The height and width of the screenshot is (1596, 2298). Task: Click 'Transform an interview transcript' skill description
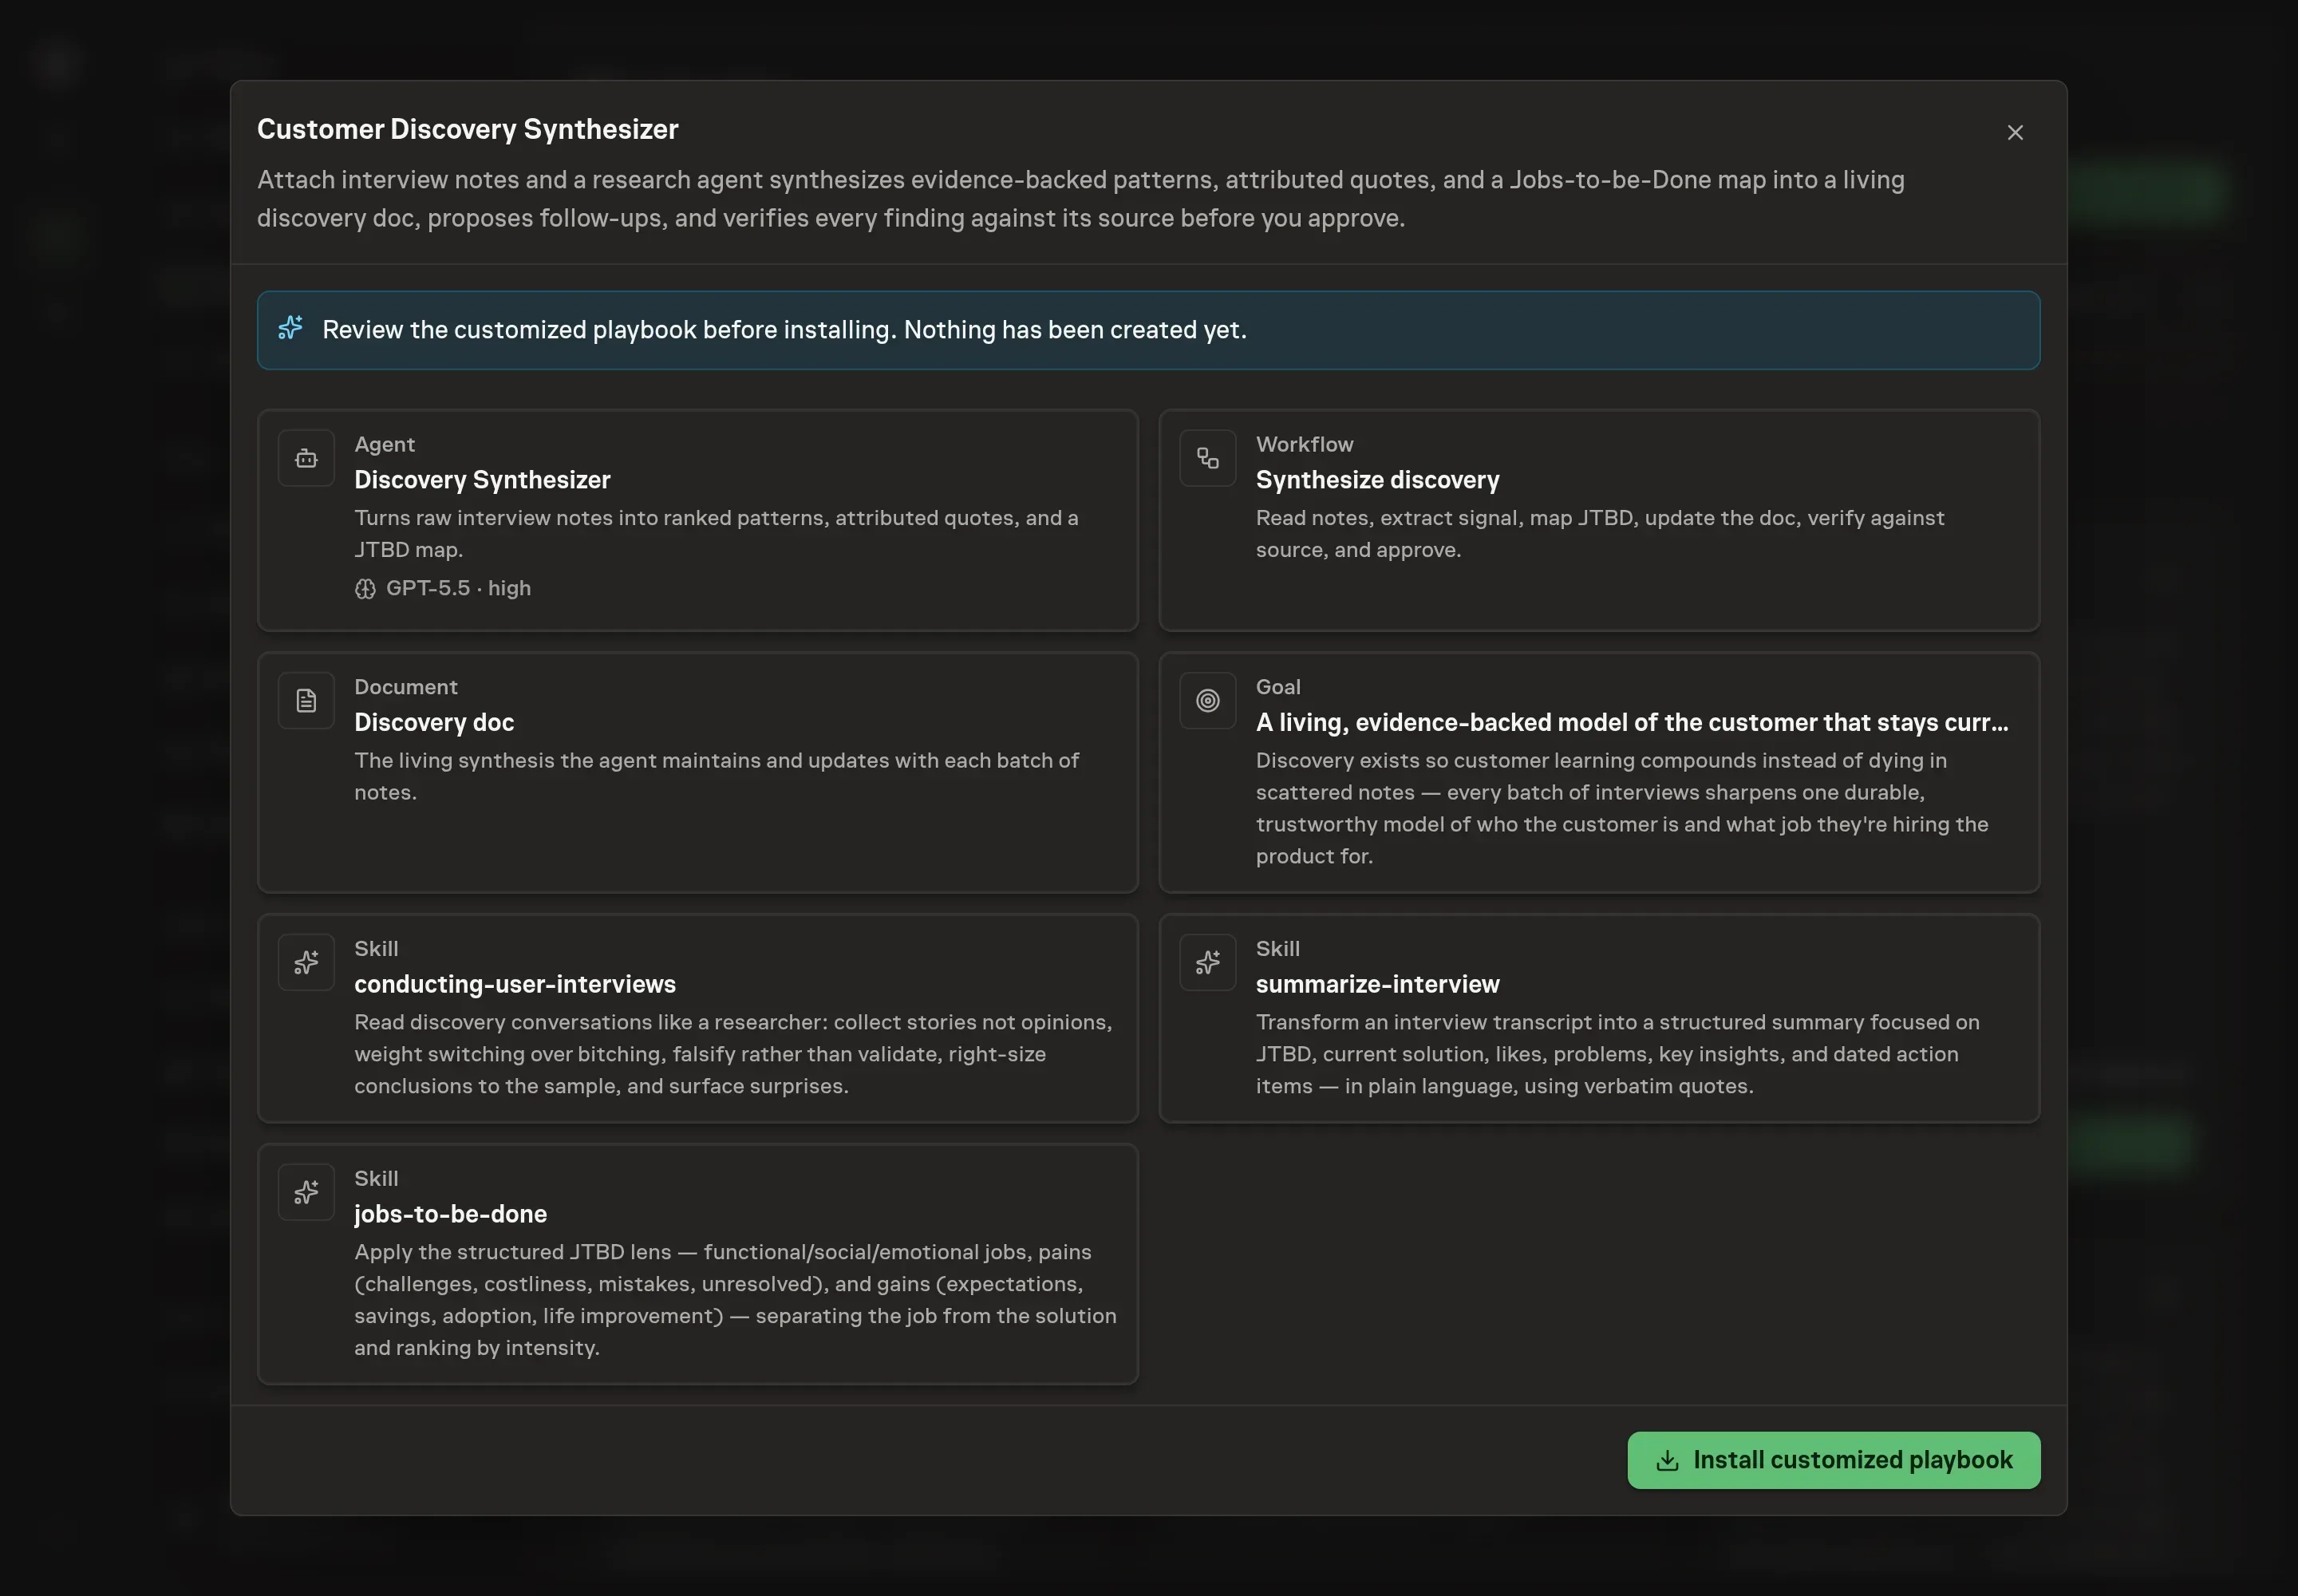coord(1617,1054)
